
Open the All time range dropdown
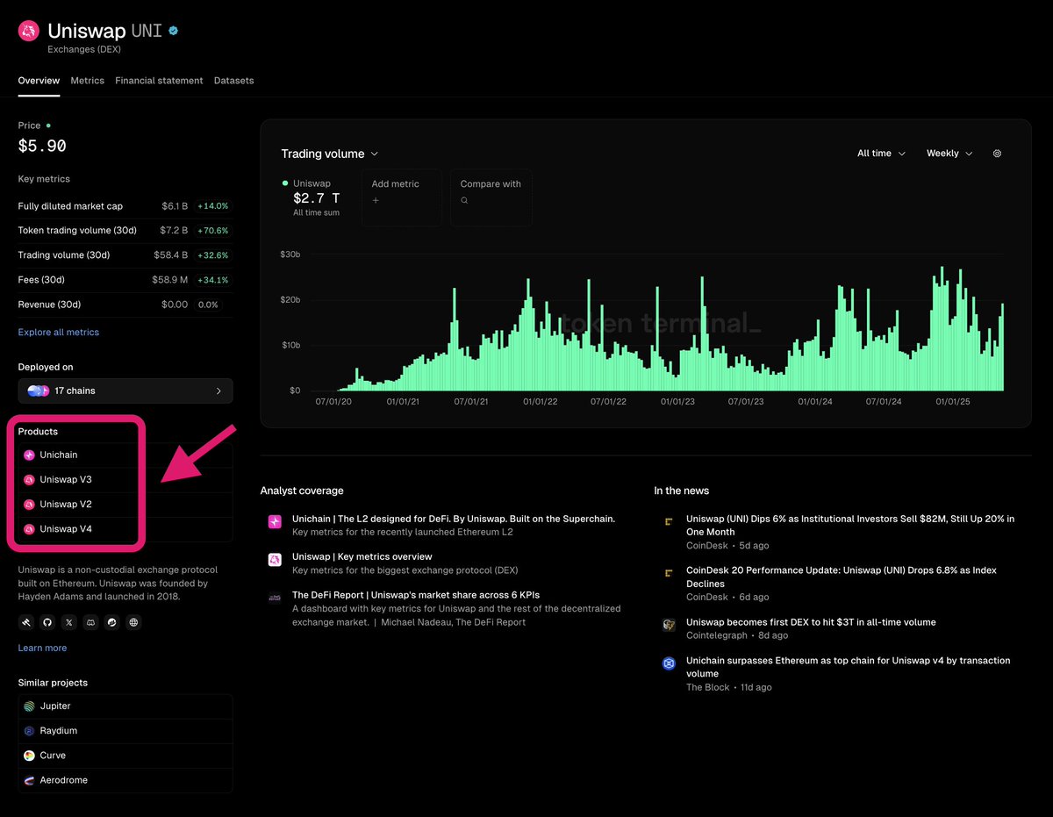point(881,154)
